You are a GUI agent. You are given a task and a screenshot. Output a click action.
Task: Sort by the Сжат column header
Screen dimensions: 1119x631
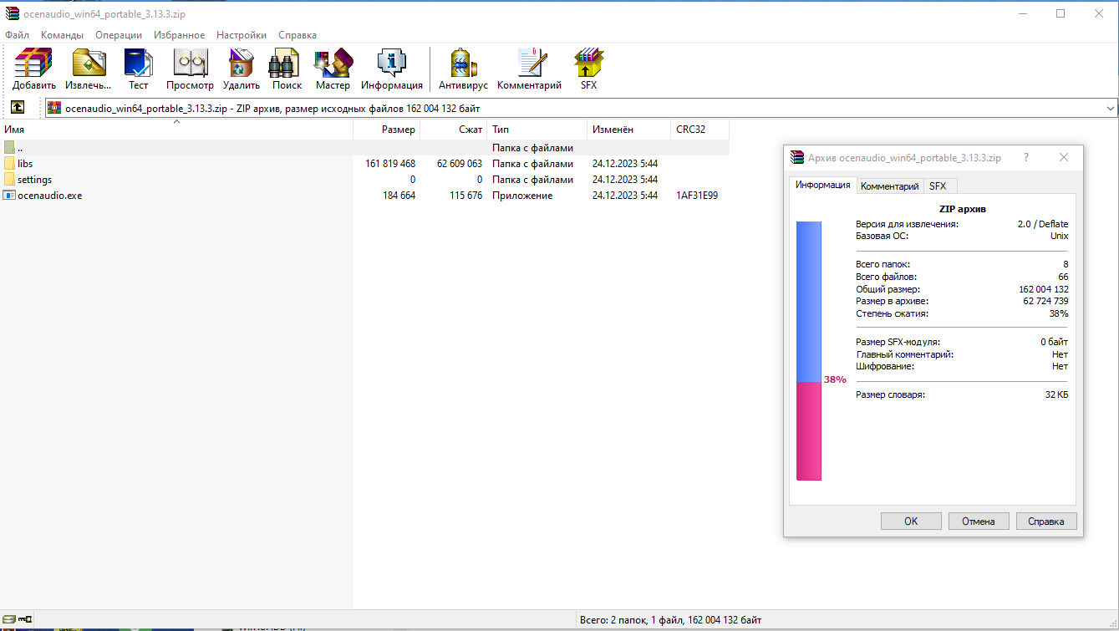tap(453, 130)
